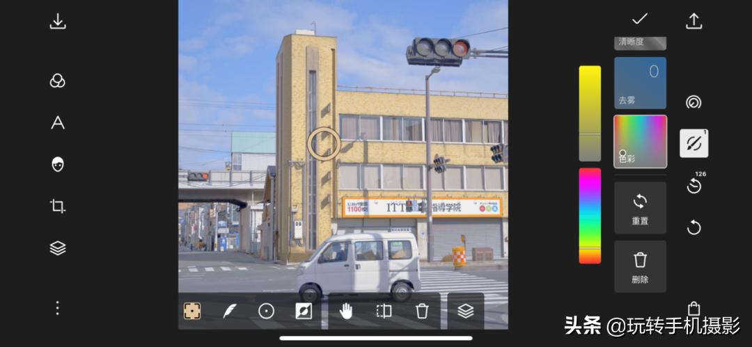
Task: Select the feather brush tool
Action: 229,311
